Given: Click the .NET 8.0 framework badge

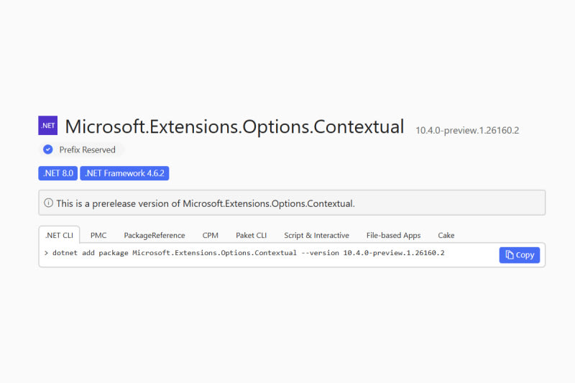Looking at the screenshot, I should coord(57,173).
